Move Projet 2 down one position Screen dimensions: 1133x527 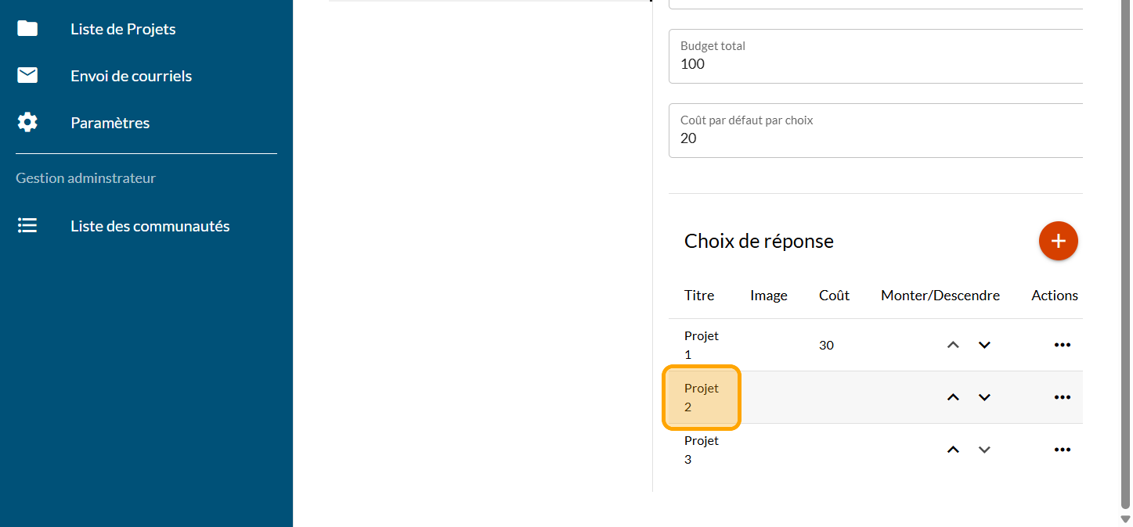[984, 397]
